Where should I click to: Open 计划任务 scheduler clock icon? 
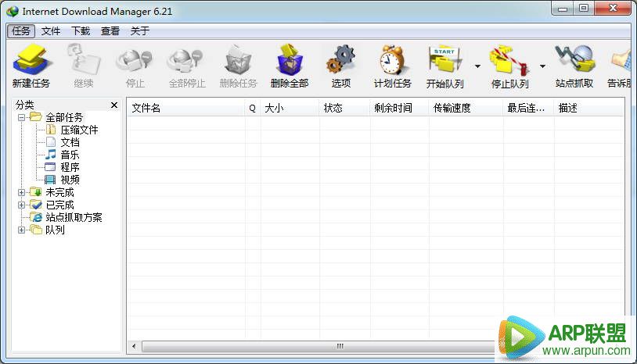click(x=392, y=66)
